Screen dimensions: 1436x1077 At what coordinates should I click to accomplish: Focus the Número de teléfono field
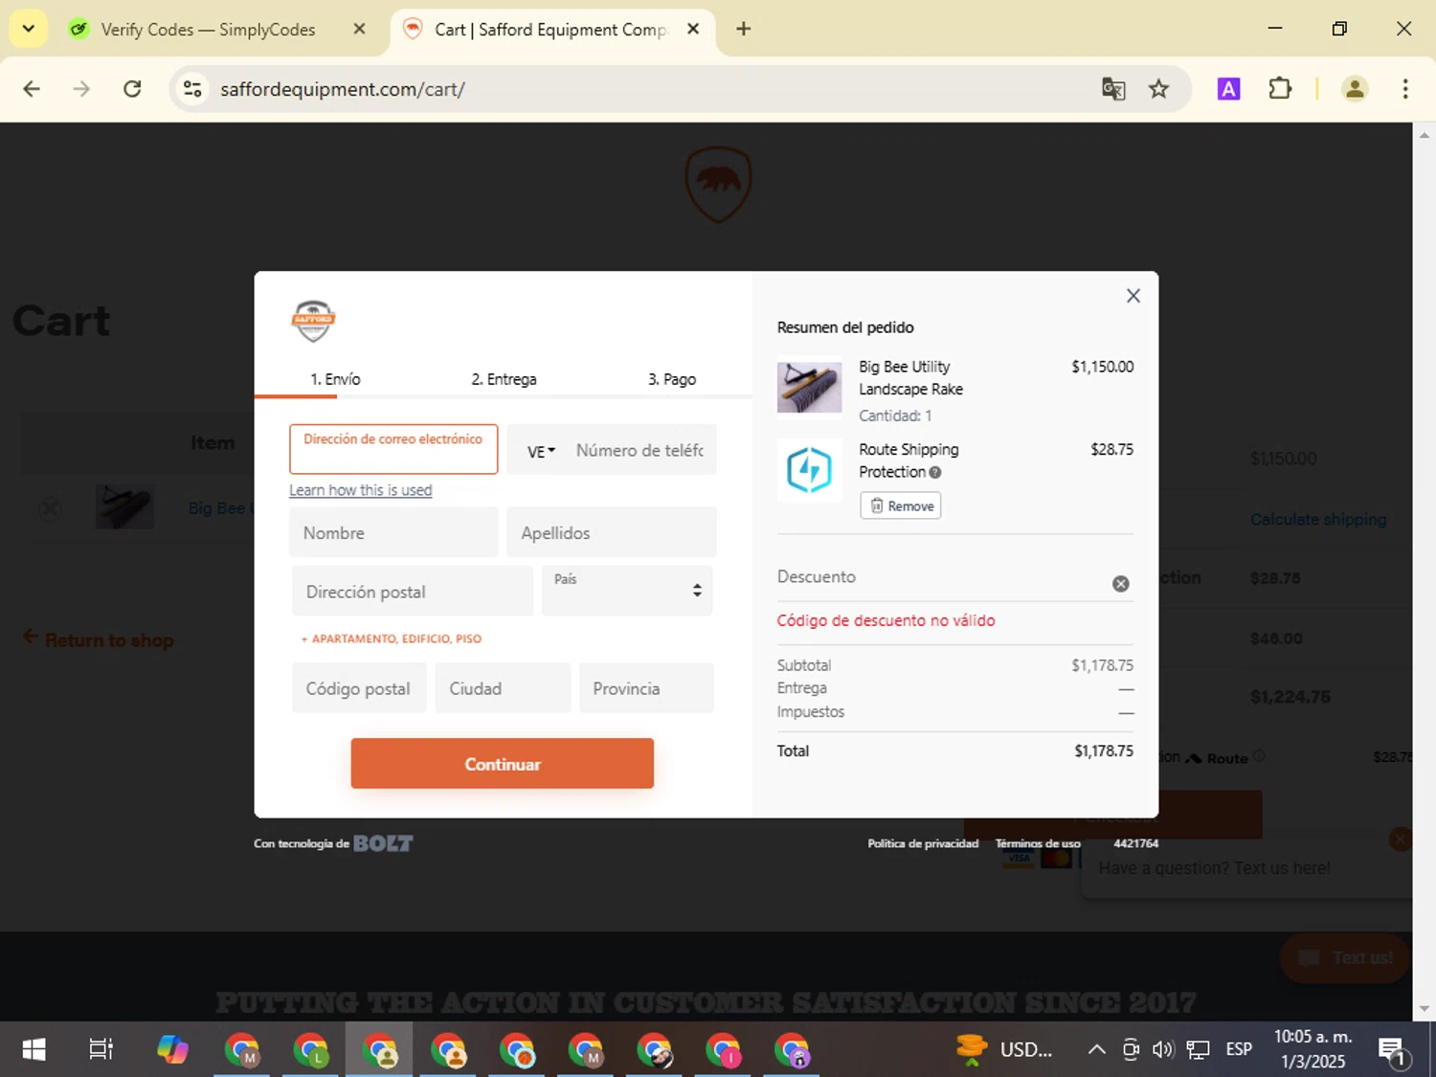tap(639, 450)
